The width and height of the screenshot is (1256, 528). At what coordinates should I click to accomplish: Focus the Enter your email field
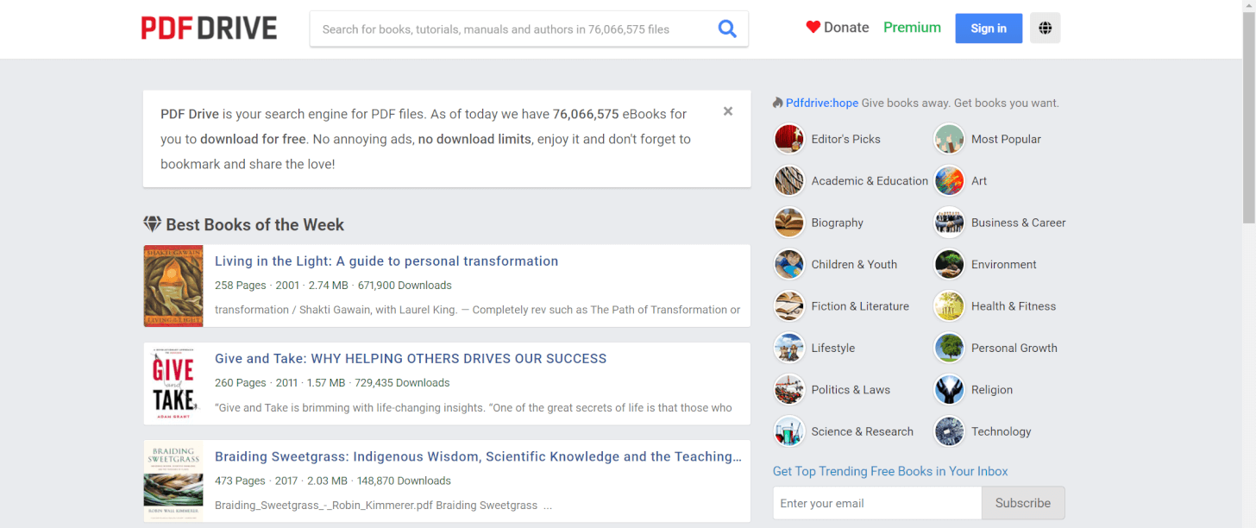point(877,503)
